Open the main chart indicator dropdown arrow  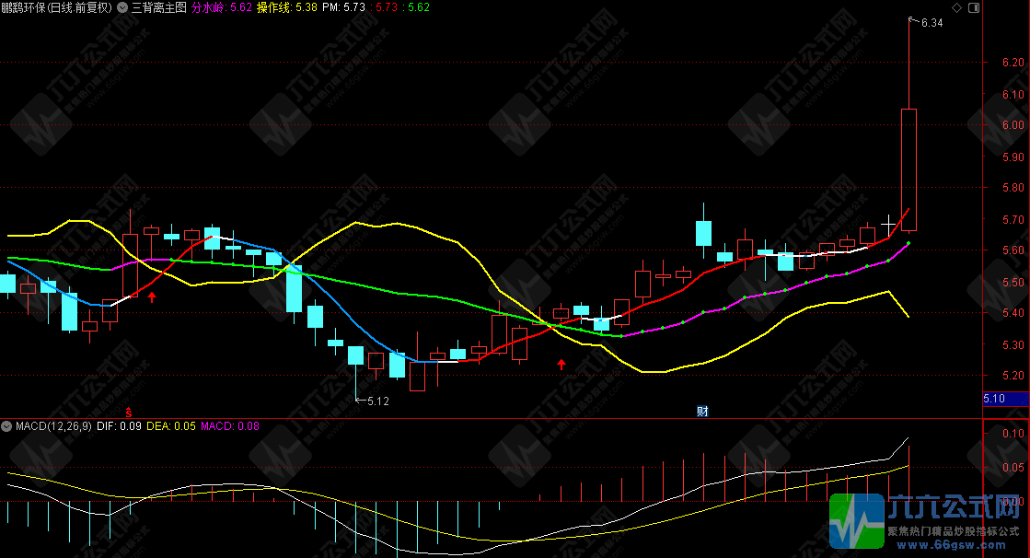[122, 7]
